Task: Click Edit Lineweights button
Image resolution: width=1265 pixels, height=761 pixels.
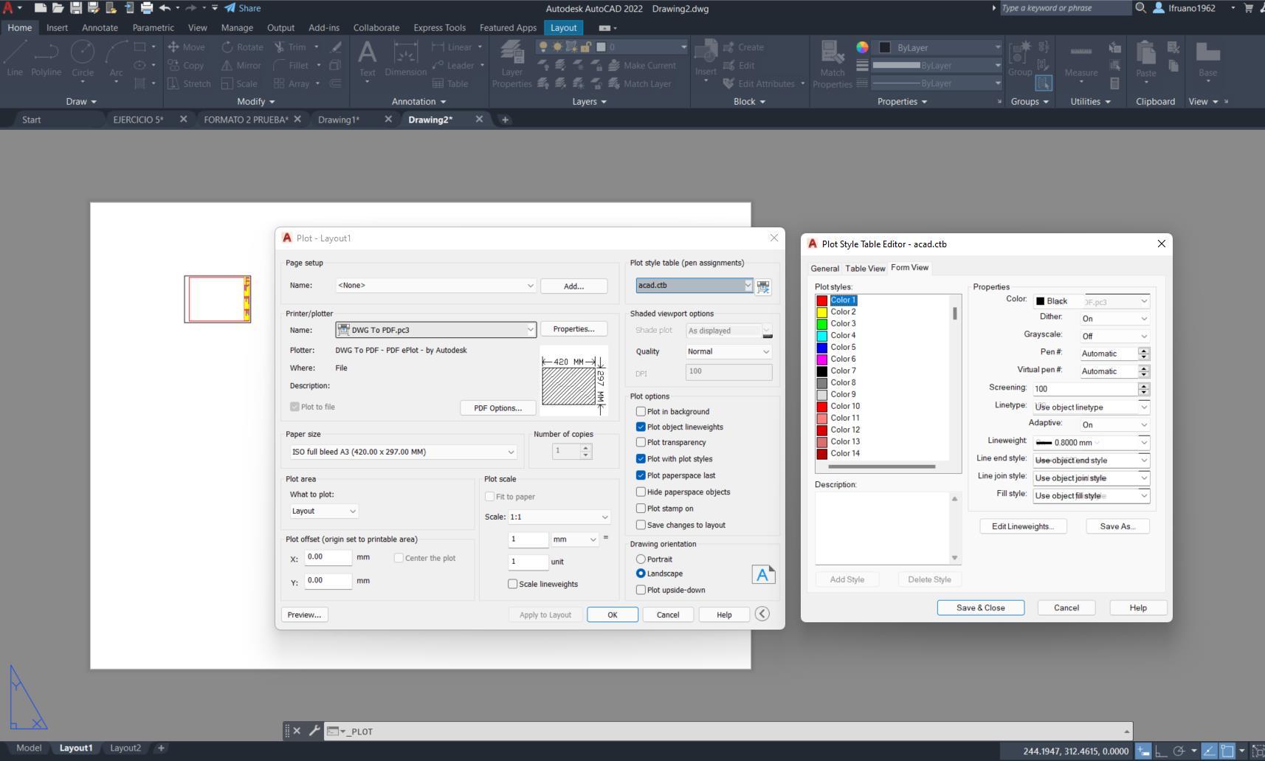Action: 1023,527
